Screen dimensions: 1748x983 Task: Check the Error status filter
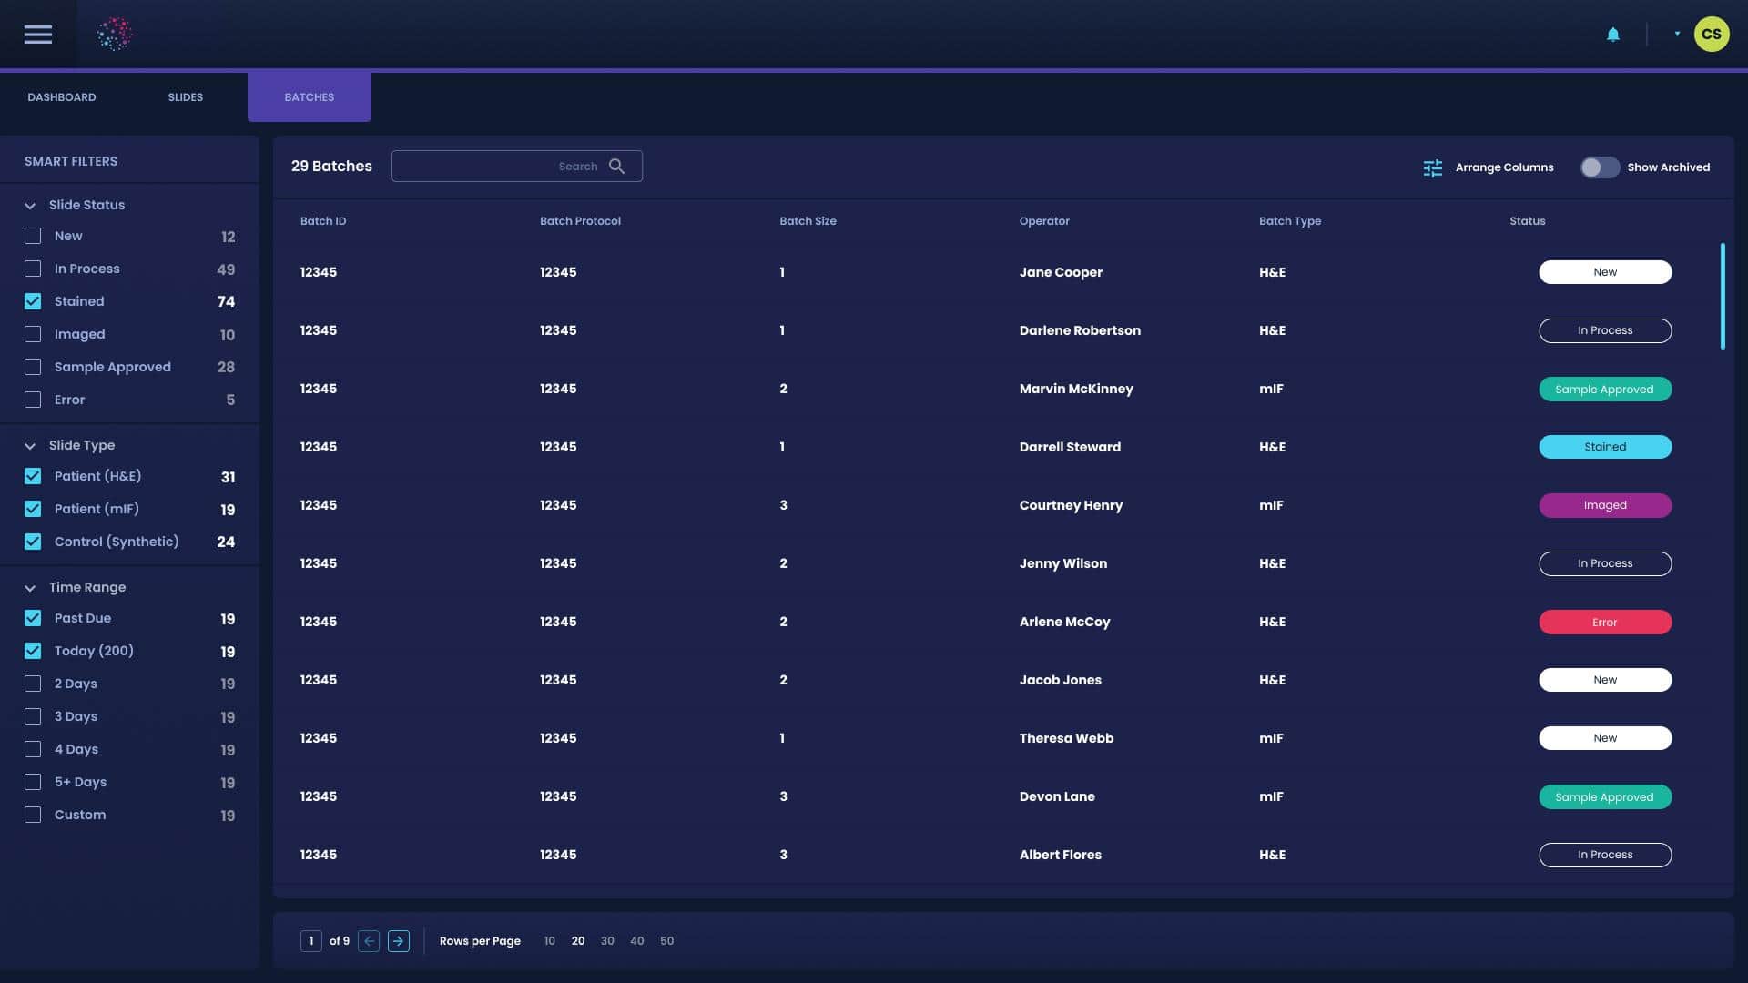33,400
